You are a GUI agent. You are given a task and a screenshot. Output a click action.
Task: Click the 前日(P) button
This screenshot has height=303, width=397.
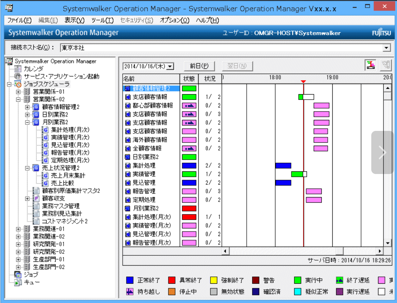click(x=199, y=66)
